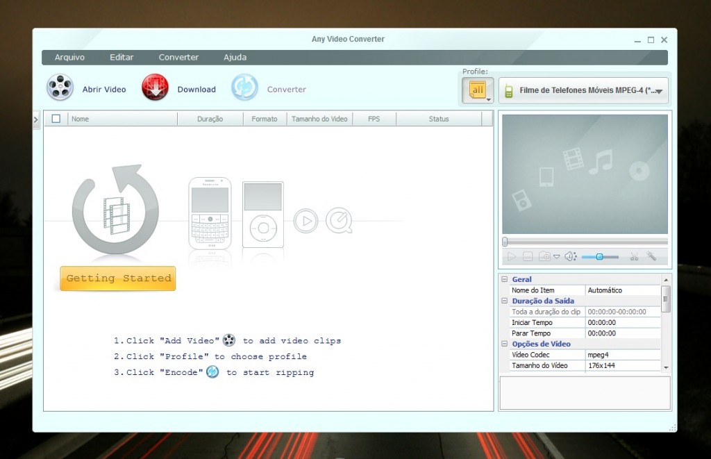Select the Tamanho do Vídeo 176x144 value
711x459 pixels.
click(623, 365)
